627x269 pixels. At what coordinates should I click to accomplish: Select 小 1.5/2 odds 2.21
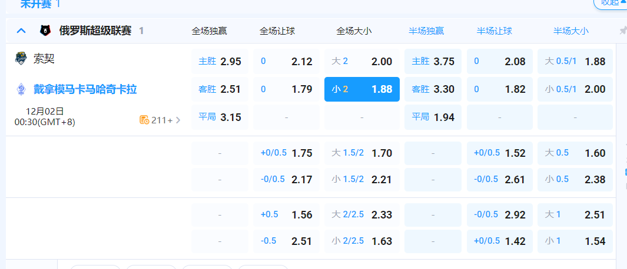click(362, 180)
